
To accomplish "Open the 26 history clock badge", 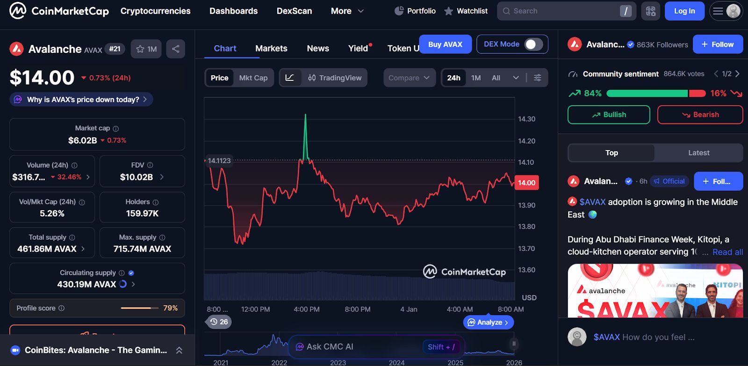I will pyautogui.click(x=219, y=322).
